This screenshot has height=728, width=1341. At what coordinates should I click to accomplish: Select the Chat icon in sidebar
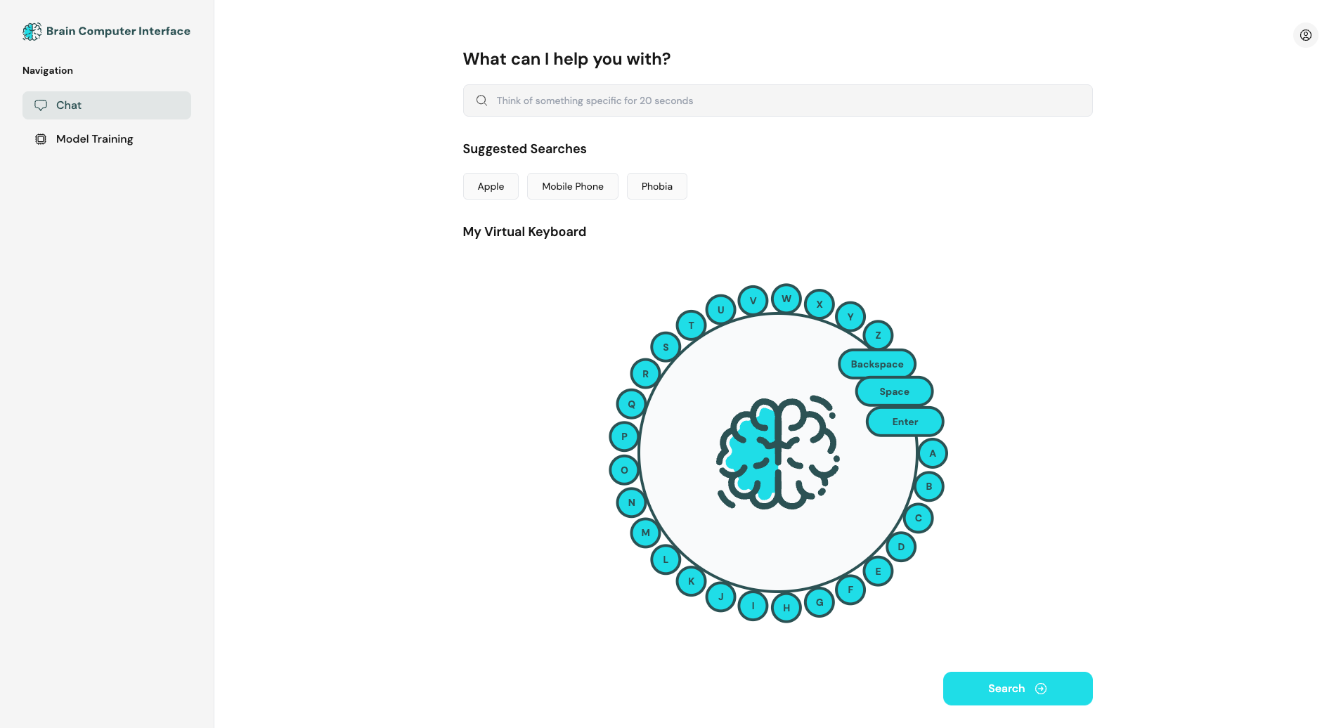41,105
